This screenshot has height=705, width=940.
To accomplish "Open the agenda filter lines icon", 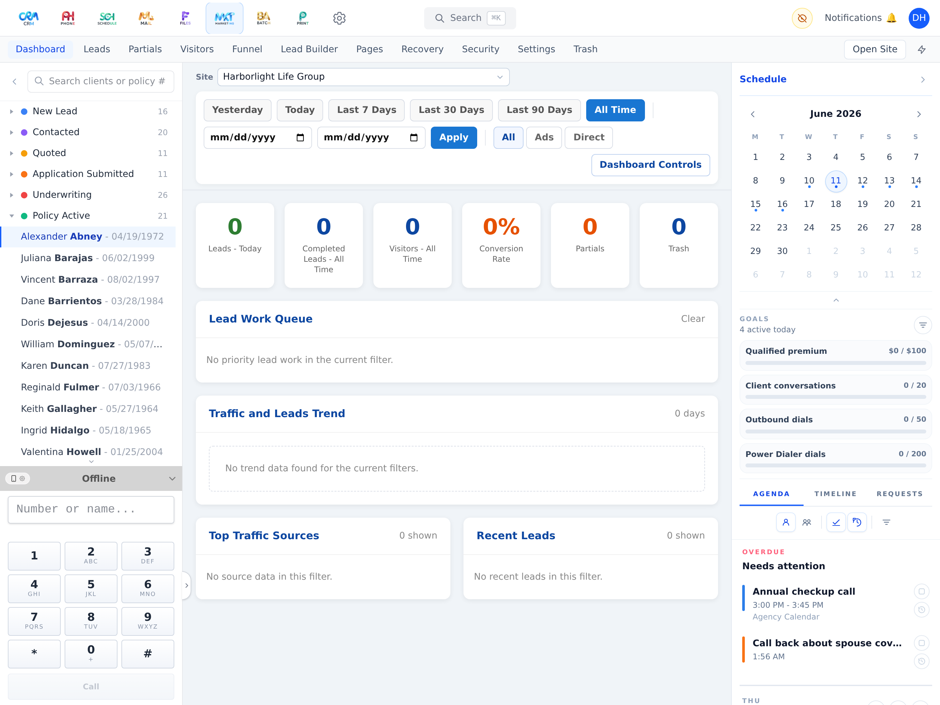I will [886, 522].
